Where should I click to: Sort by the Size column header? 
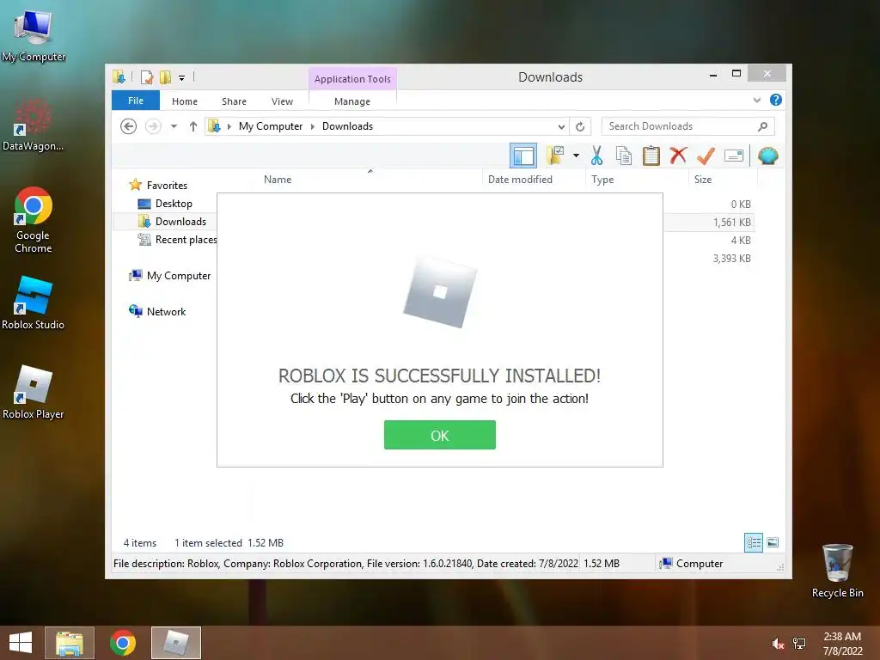[x=703, y=180]
